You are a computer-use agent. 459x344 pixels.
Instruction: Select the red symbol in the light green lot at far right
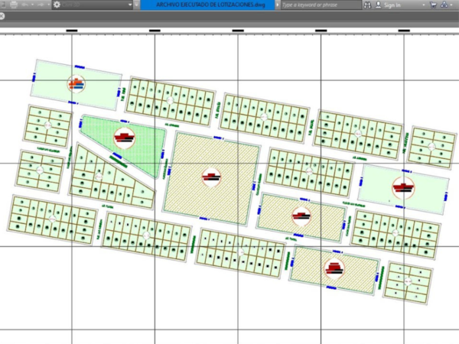[x=402, y=186]
